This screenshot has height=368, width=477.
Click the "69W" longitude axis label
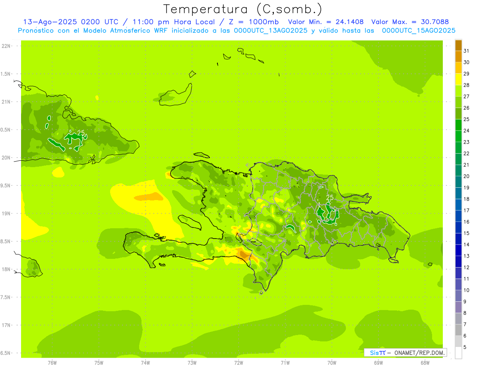click(x=378, y=363)
